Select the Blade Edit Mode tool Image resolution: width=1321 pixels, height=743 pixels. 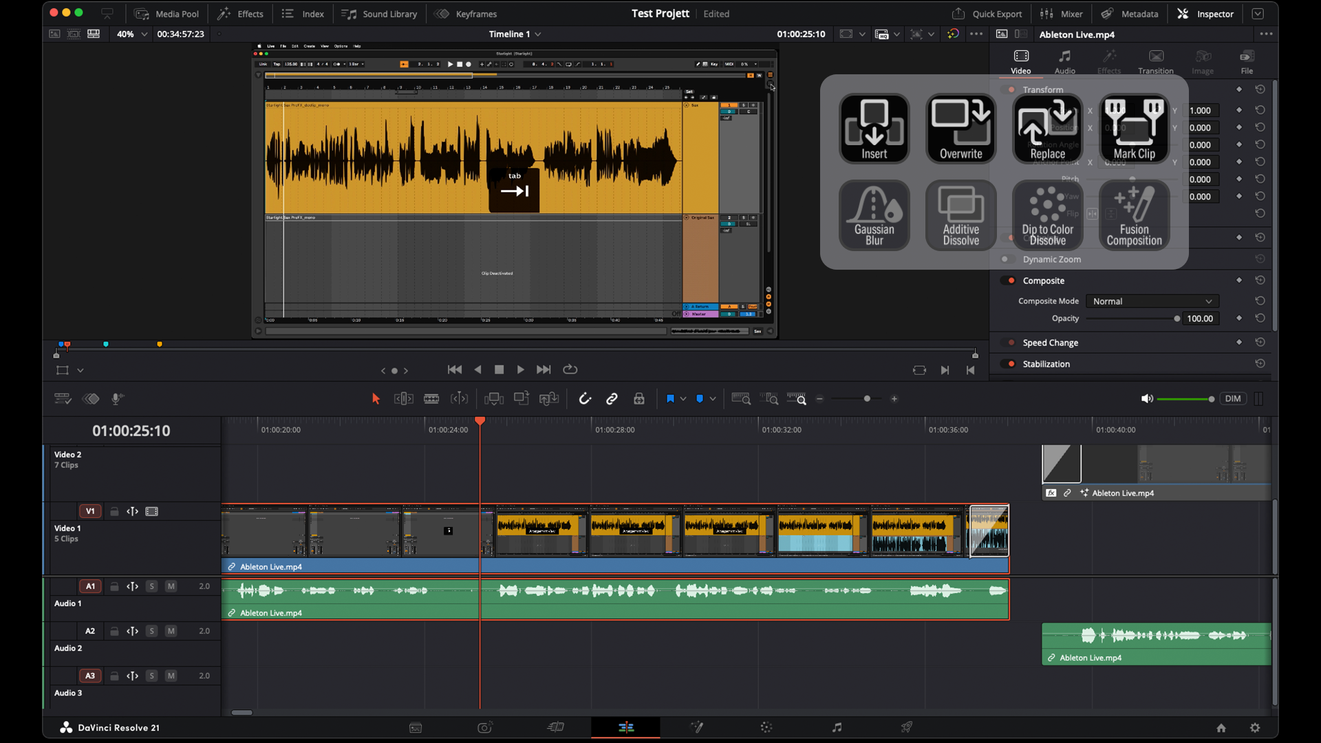tap(431, 399)
